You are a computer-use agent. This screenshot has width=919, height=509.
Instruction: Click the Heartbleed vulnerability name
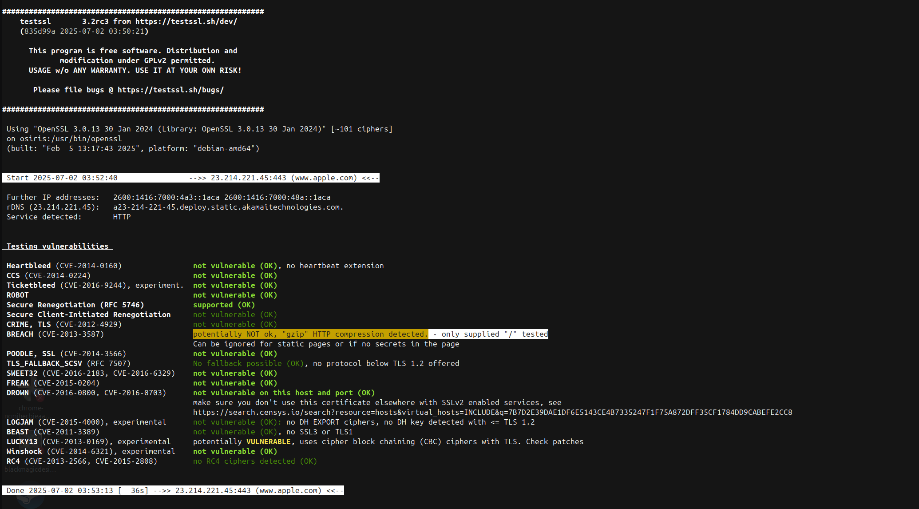click(x=28, y=266)
